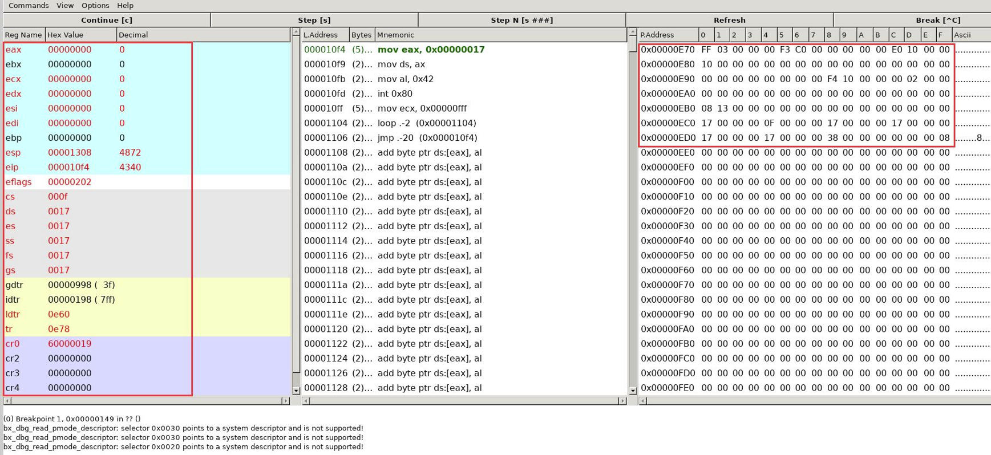Left arrow of memory dump horizontal scrollbar
The image size is (991, 455).
click(x=643, y=401)
